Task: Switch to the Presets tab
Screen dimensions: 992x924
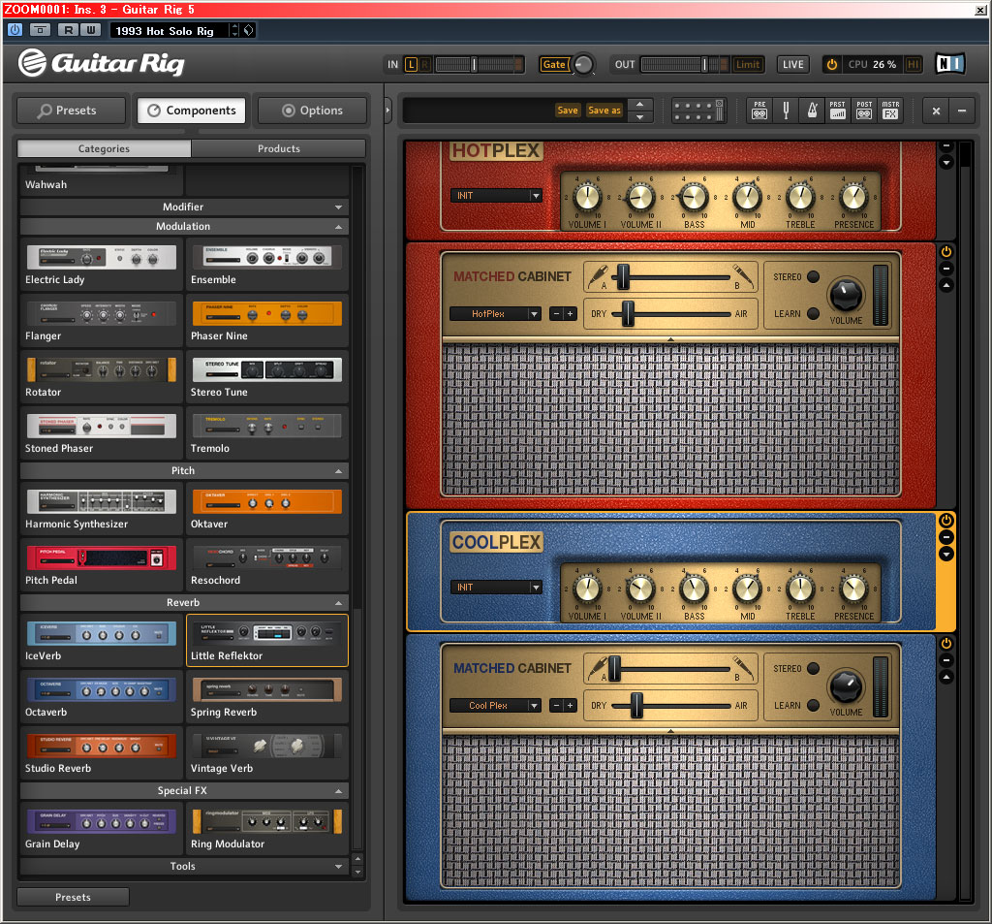Action: click(x=72, y=111)
